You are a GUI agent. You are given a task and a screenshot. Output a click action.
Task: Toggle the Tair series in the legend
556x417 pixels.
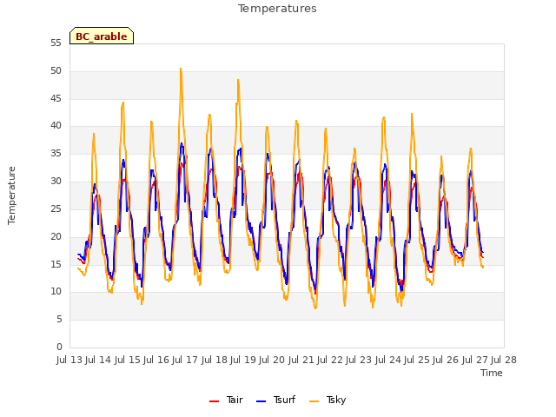tap(226, 400)
